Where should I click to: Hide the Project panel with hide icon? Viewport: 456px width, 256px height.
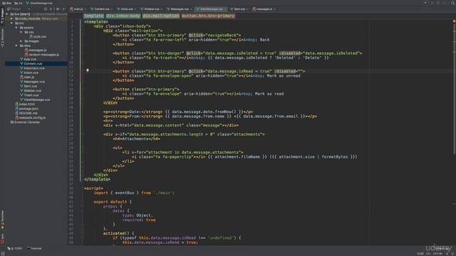63,9
